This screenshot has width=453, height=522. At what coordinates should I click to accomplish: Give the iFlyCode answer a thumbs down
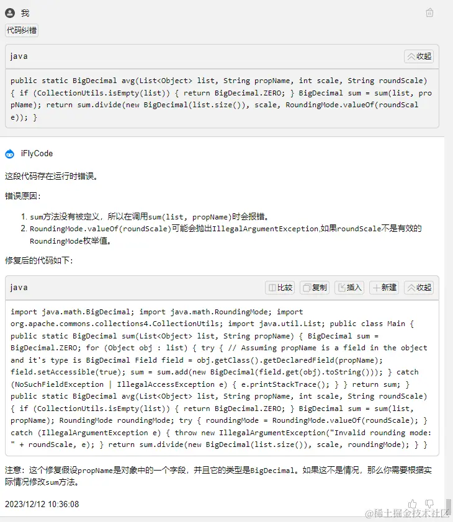pyautogui.click(x=429, y=503)
